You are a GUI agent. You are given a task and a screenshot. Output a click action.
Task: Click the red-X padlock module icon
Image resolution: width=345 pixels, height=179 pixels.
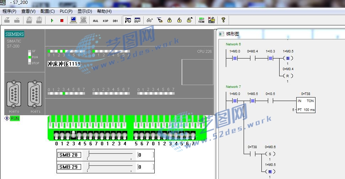[x=211, y=20]
